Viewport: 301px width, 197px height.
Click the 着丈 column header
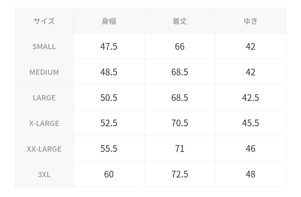pyautogui.click(x=179, y=21)
